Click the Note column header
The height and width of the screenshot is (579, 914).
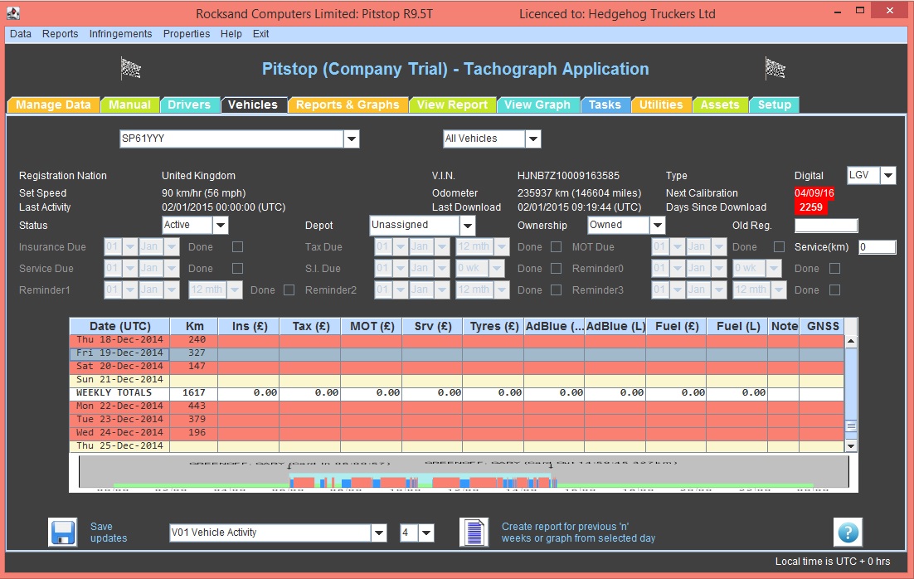point(784,326)
